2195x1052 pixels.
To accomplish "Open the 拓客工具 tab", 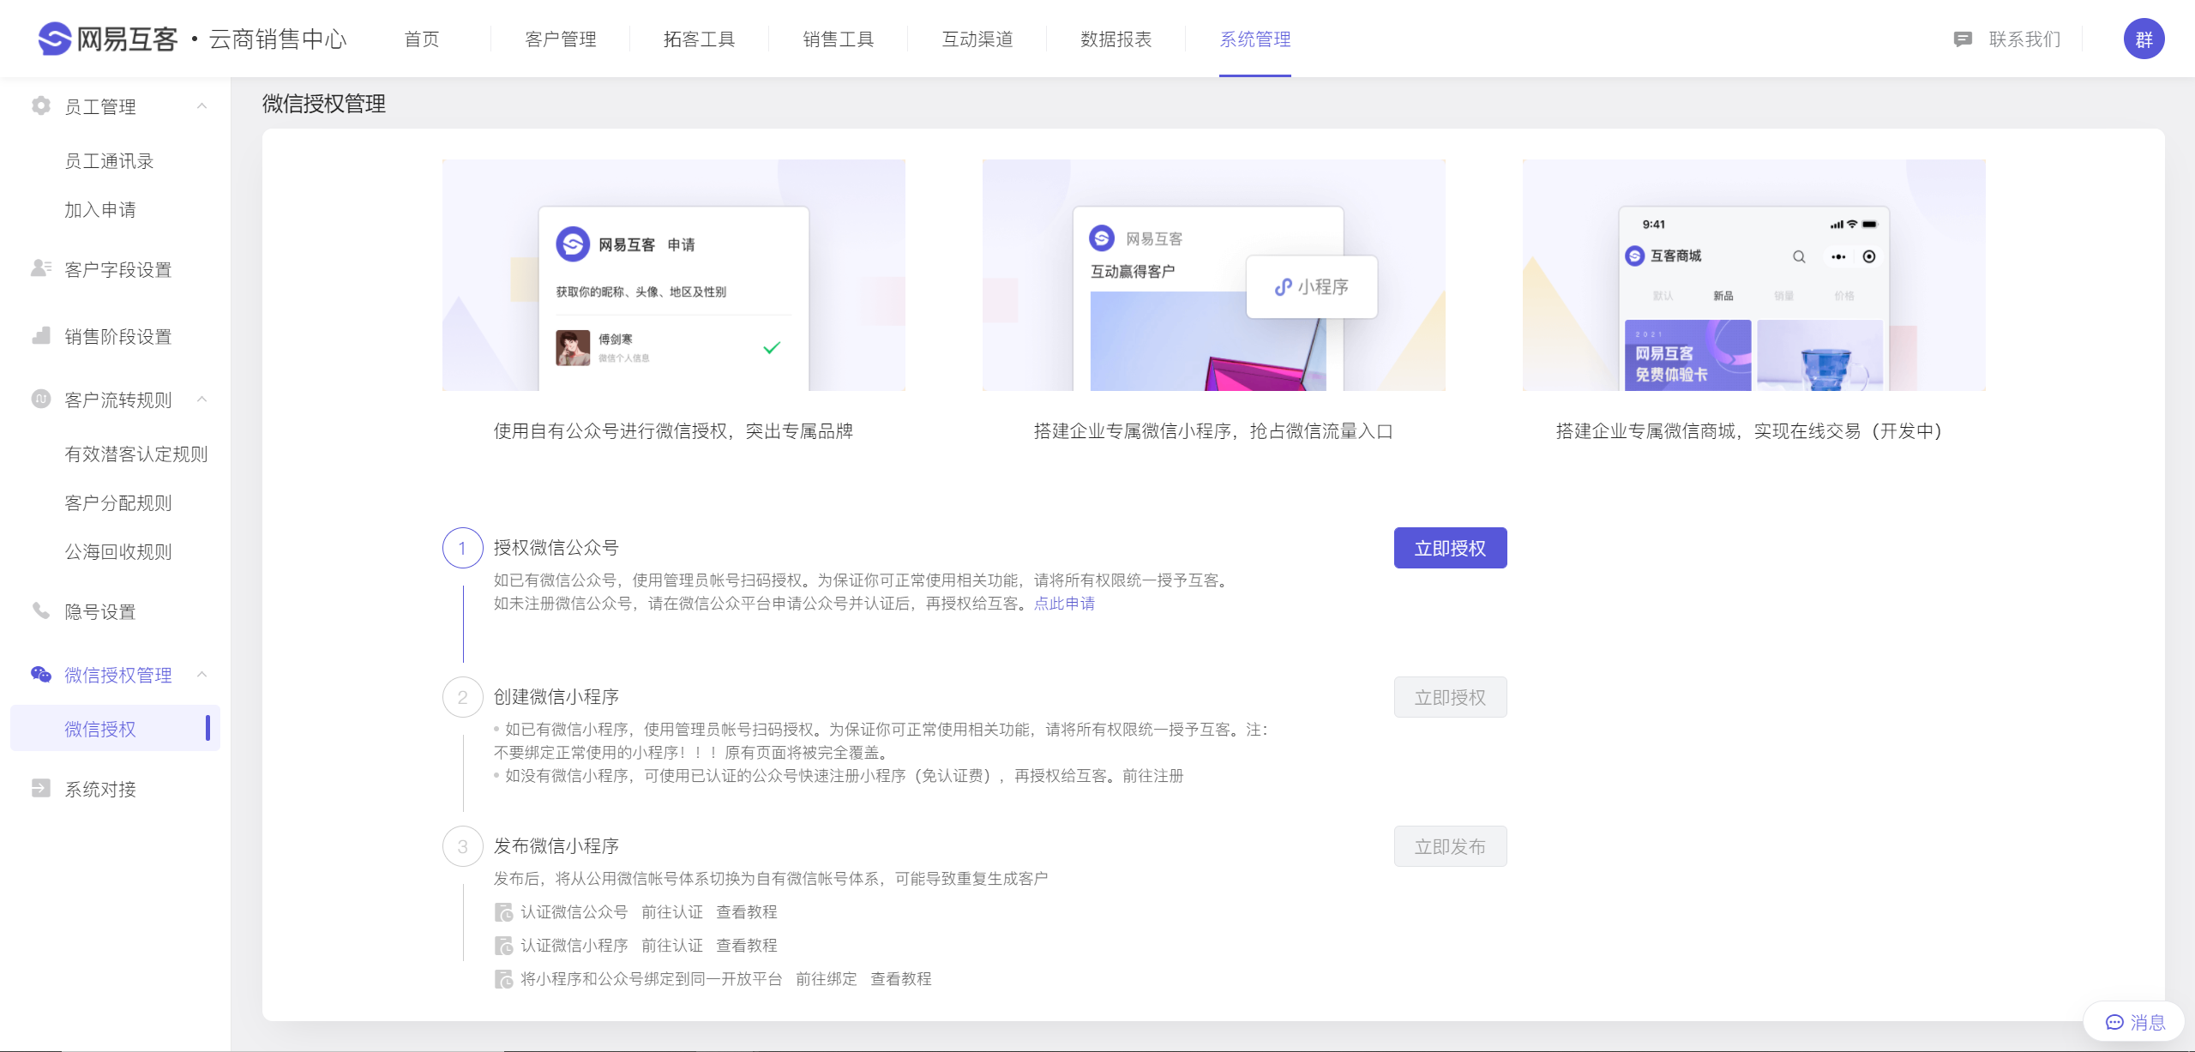I will click(700, 39).
